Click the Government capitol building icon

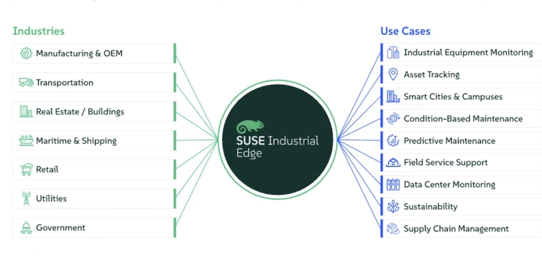click(26, 228)
